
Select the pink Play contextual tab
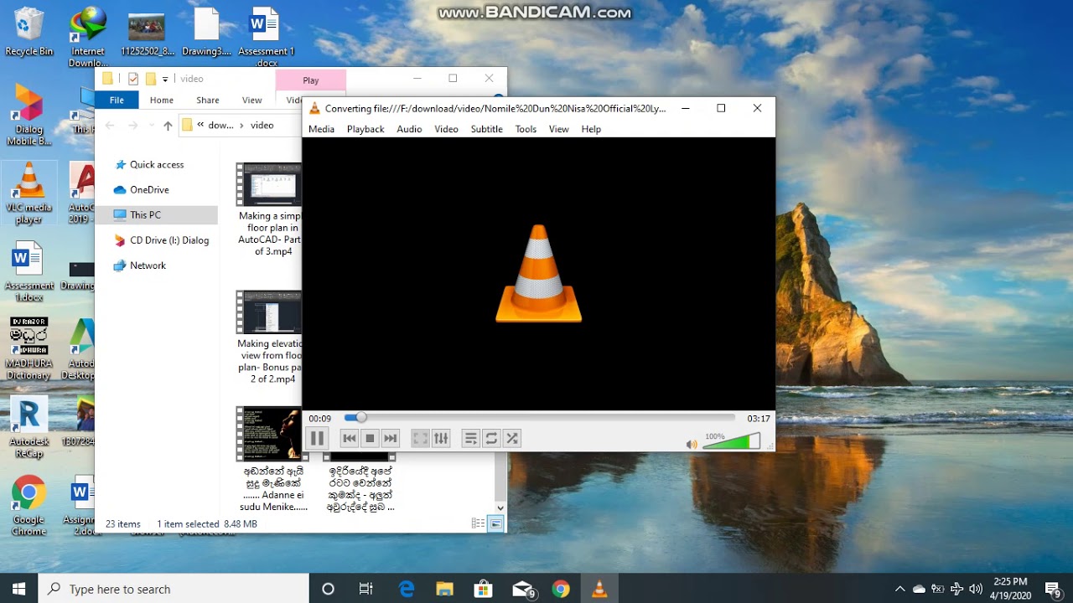pyautogui.click(x=311, y=80)
